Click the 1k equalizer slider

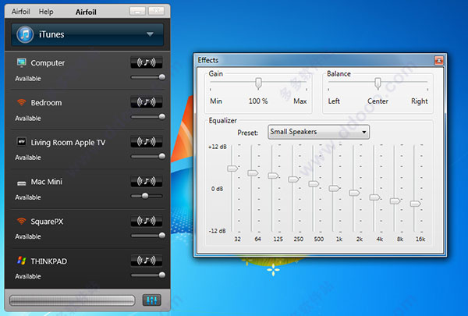[x=334, y=188]
